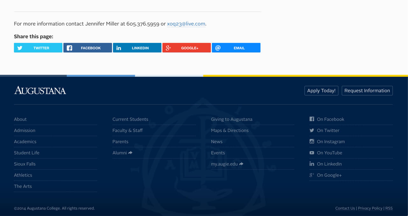
Task: Open the On Facebook link text
Action: click(331, 119)
